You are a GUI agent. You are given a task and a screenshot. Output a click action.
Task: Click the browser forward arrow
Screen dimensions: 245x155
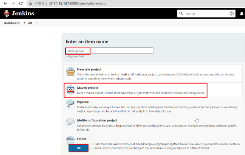tap(13, 3)
